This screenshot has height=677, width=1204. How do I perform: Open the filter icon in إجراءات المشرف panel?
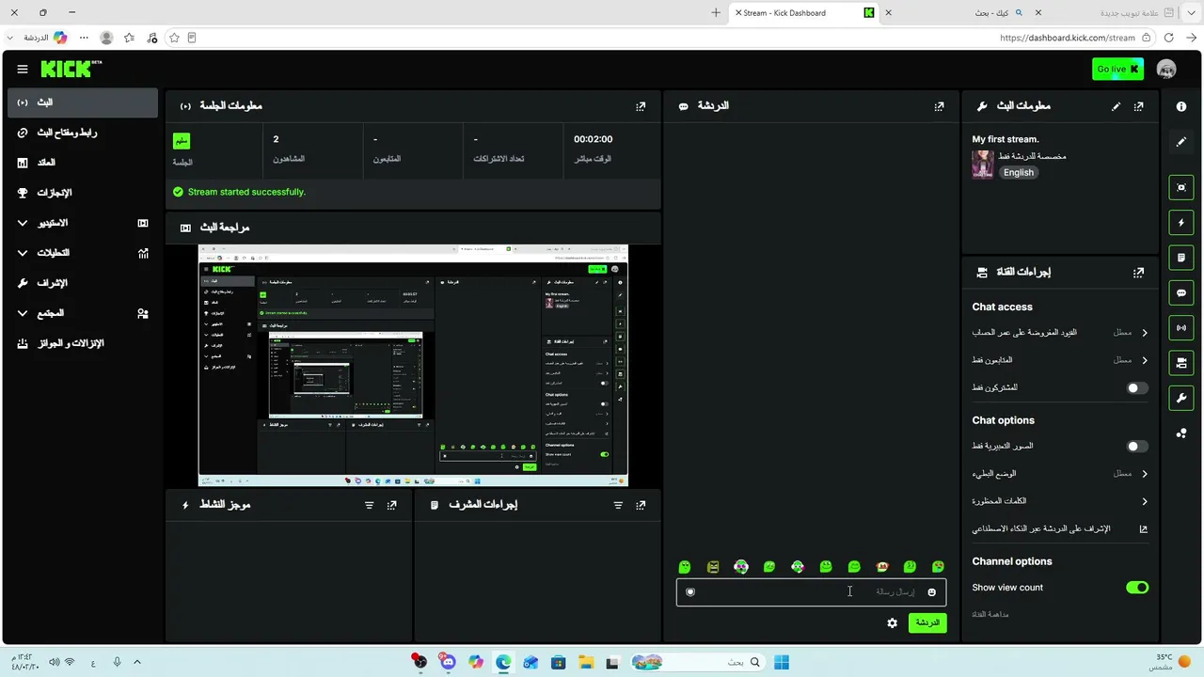[x=618, y=505]
